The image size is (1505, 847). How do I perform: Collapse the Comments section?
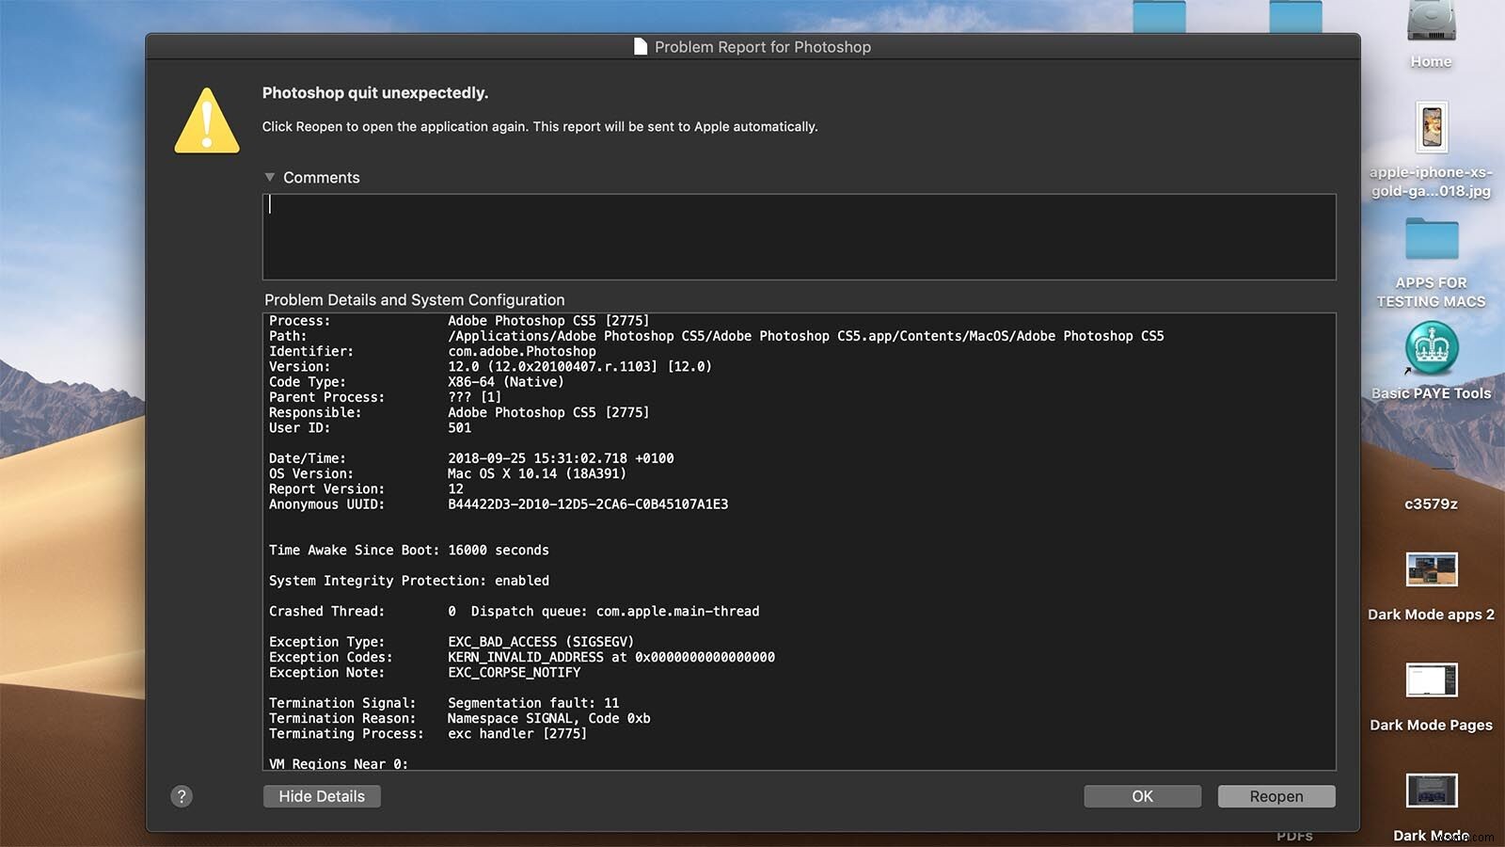(x=270, y=177)
